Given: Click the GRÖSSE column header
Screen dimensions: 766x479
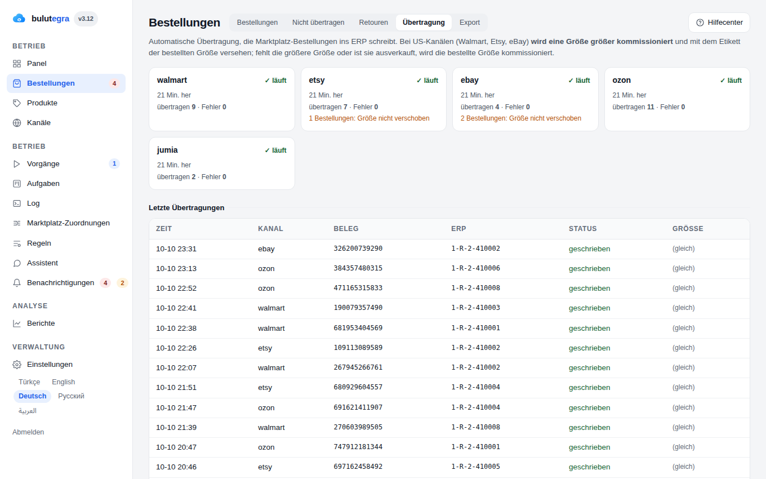Looking at the screenshot, I should pyautogui.click(x=688, y=229).
